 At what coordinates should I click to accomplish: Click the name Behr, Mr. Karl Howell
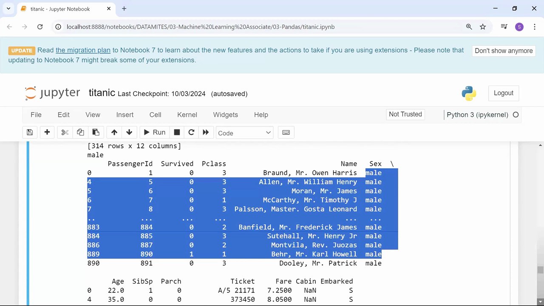[x=314, y=255]
